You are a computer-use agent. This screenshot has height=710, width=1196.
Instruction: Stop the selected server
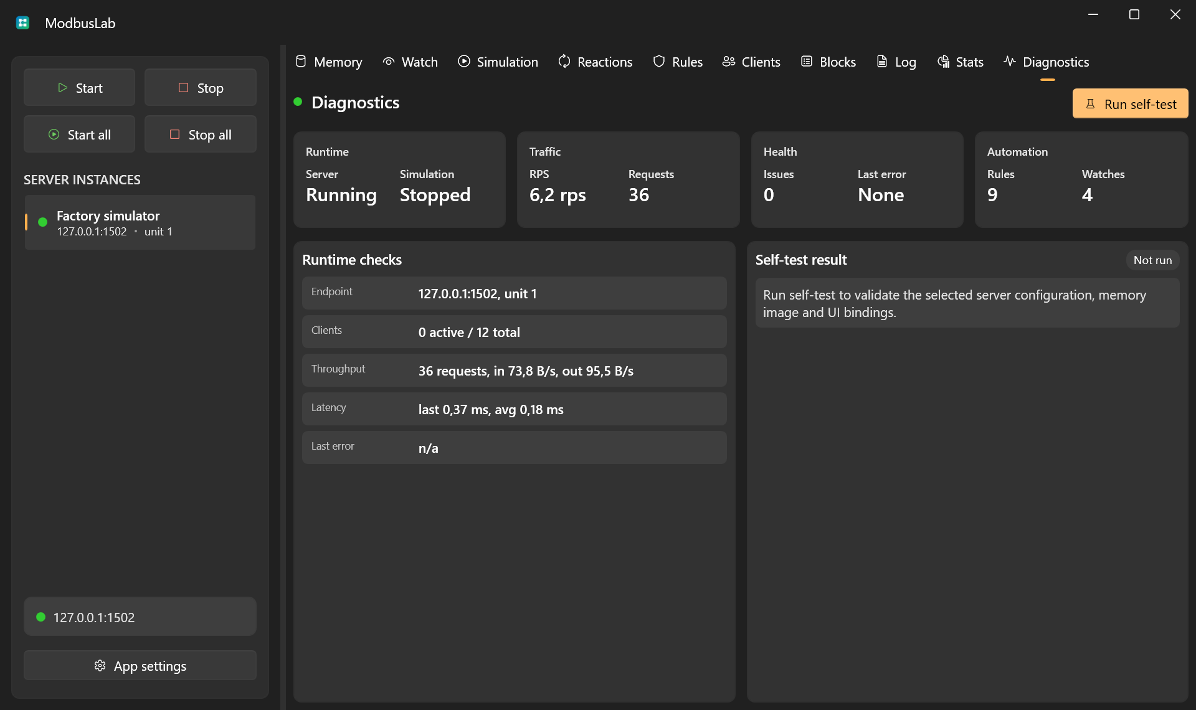(201, 88)
